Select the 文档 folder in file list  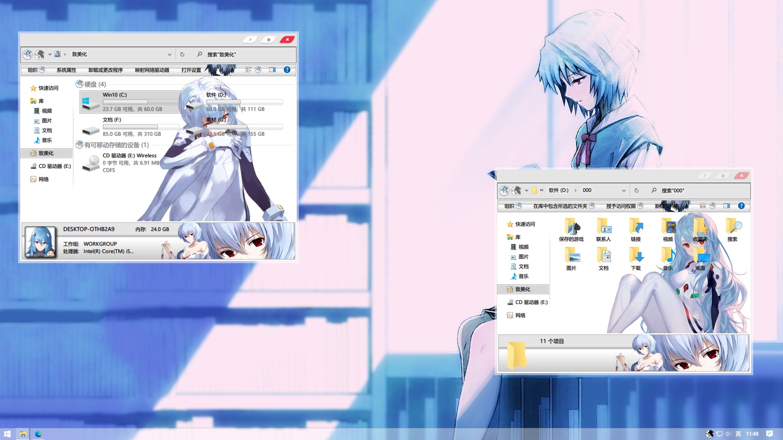[604, 259]
